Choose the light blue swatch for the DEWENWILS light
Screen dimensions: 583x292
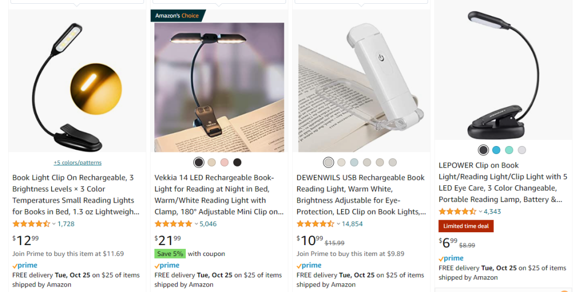pyautogui.click(x=354, y=162)
